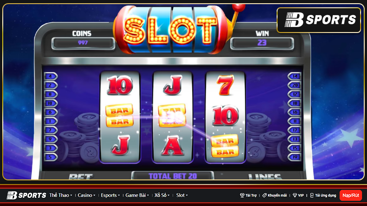
Task: Click the phone icon for Tải ứng dụng
Action: click(x=312, y=195)
